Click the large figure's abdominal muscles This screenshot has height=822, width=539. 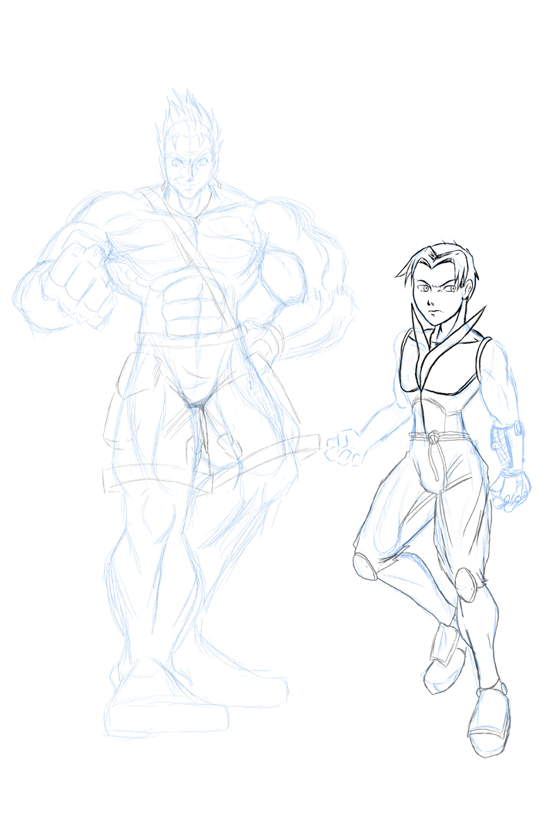(x=183, y=304)
